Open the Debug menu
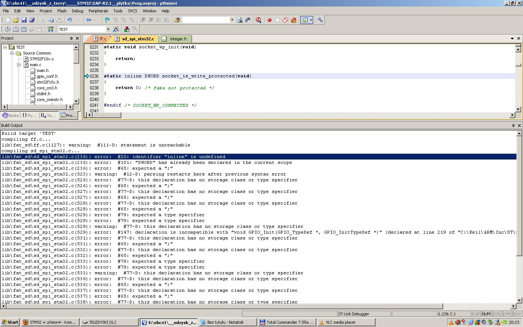The height and width of the screenshot is (327, 523). [77, 11]
